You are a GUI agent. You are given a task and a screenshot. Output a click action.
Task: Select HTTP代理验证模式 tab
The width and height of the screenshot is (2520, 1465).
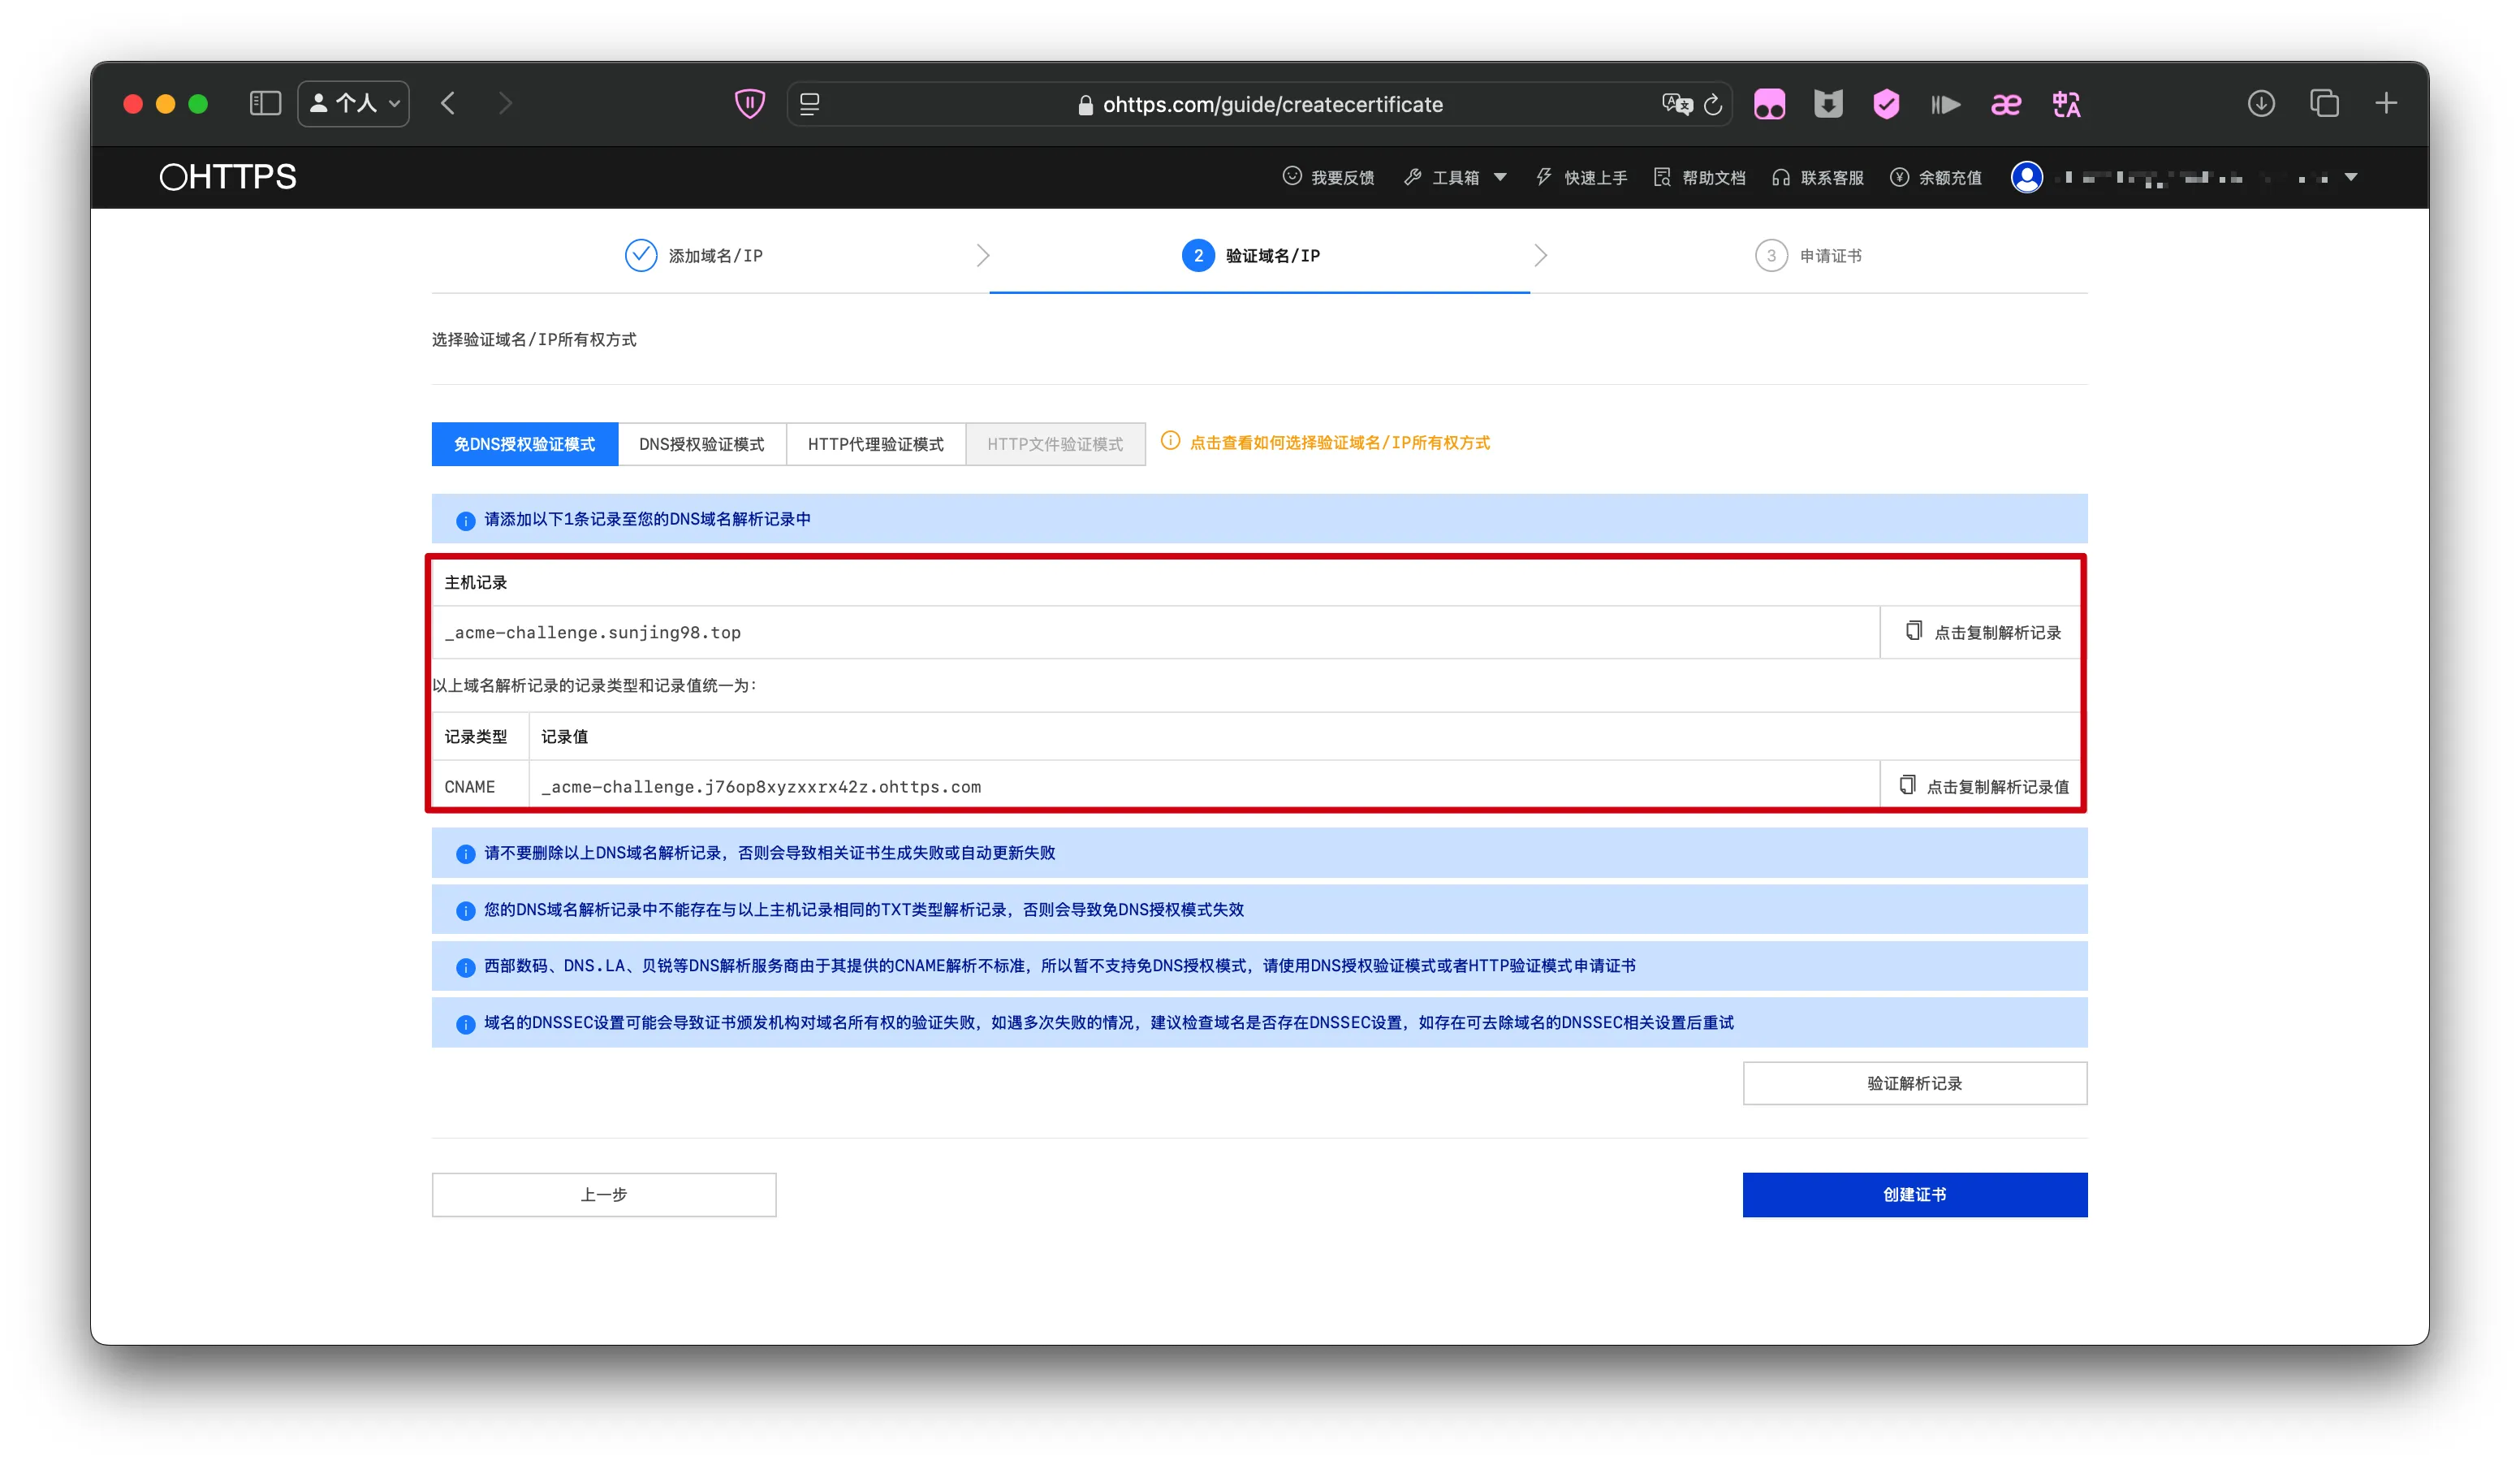[875, 444]
